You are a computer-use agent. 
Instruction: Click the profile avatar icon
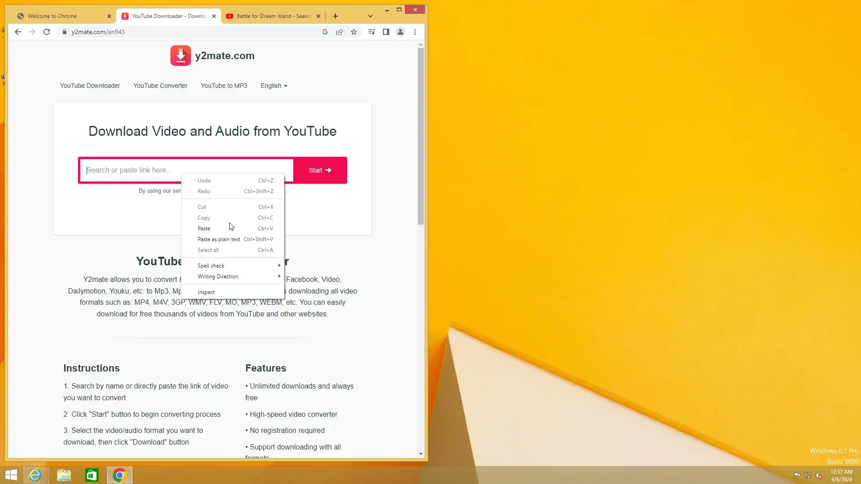coord(400,32)
